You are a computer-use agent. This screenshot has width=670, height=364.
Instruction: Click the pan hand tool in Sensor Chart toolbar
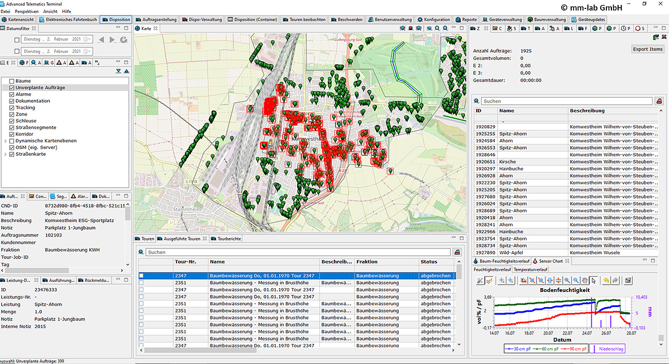pos(585,280)
